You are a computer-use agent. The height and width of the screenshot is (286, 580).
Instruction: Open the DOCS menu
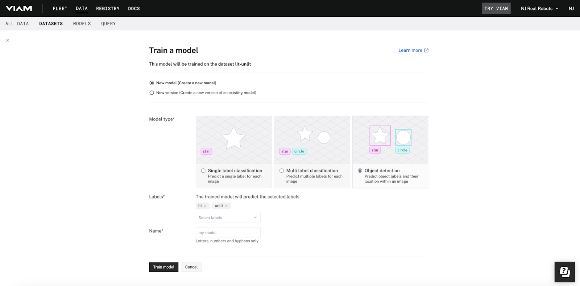(x=134, y=8)
